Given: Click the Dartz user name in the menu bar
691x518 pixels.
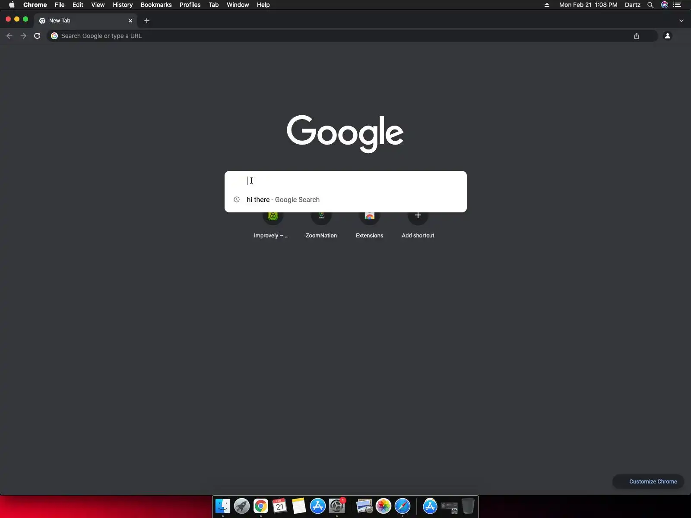Looking at the screenshot, I should tap(633, 5).
